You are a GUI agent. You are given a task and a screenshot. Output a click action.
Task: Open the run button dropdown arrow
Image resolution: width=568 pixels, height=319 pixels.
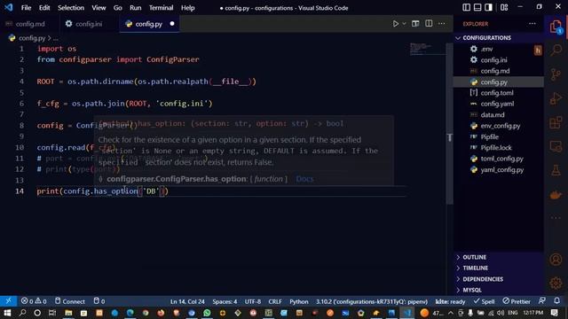(x=404, y=24)
